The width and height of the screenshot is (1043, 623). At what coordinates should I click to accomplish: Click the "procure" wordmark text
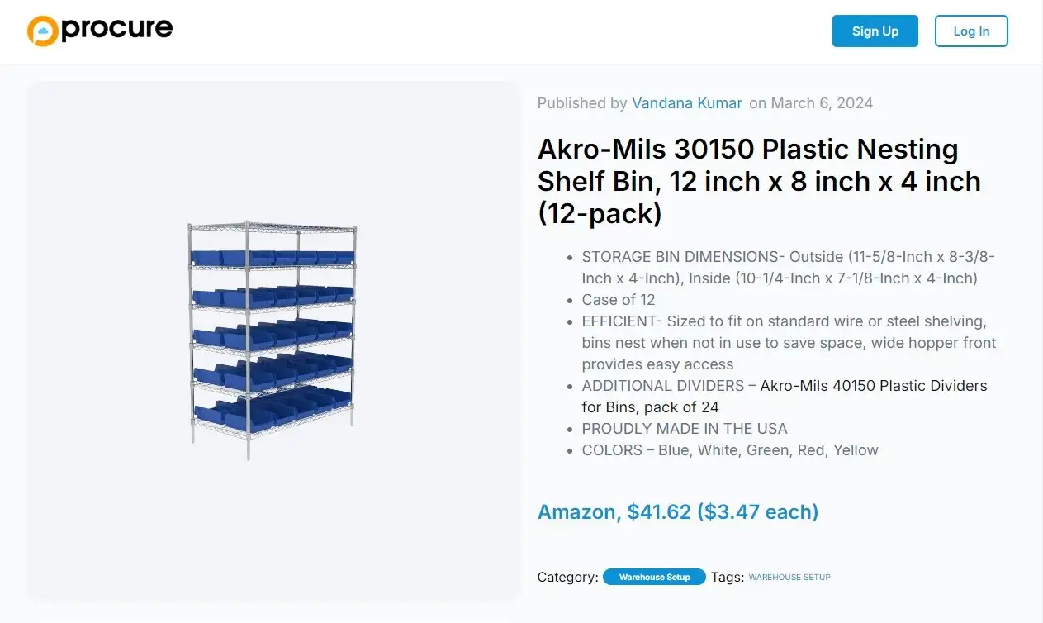(x=116, y=30)
